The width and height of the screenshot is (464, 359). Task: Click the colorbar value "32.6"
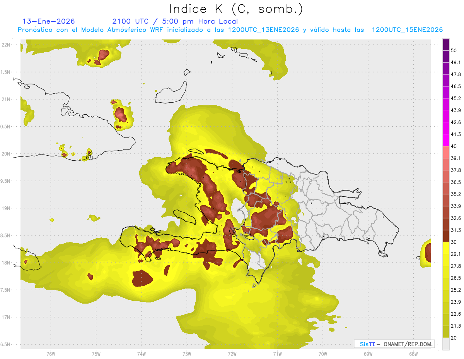click(456, 218)
